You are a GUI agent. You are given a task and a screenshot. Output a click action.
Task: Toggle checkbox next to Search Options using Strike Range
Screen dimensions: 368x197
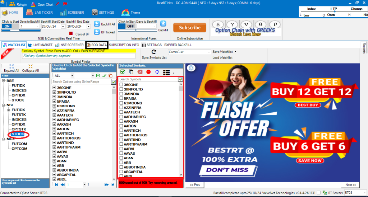114,82
